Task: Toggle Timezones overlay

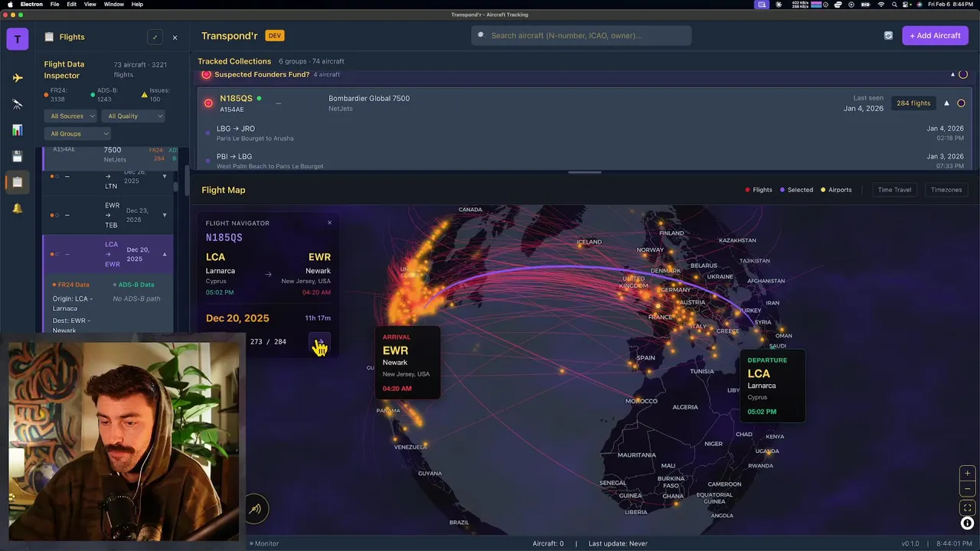Action: tap(946, 190)
